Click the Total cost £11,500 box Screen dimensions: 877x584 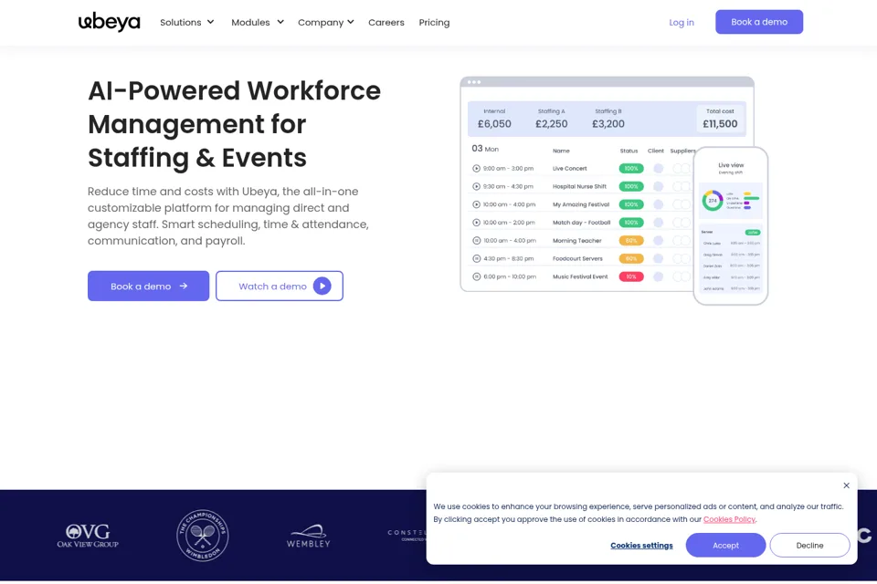coord(720,119)
